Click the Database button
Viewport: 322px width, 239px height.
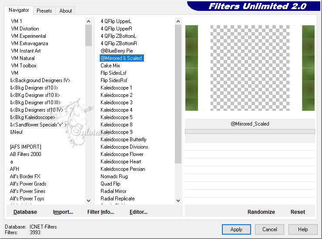coord(25,212)
